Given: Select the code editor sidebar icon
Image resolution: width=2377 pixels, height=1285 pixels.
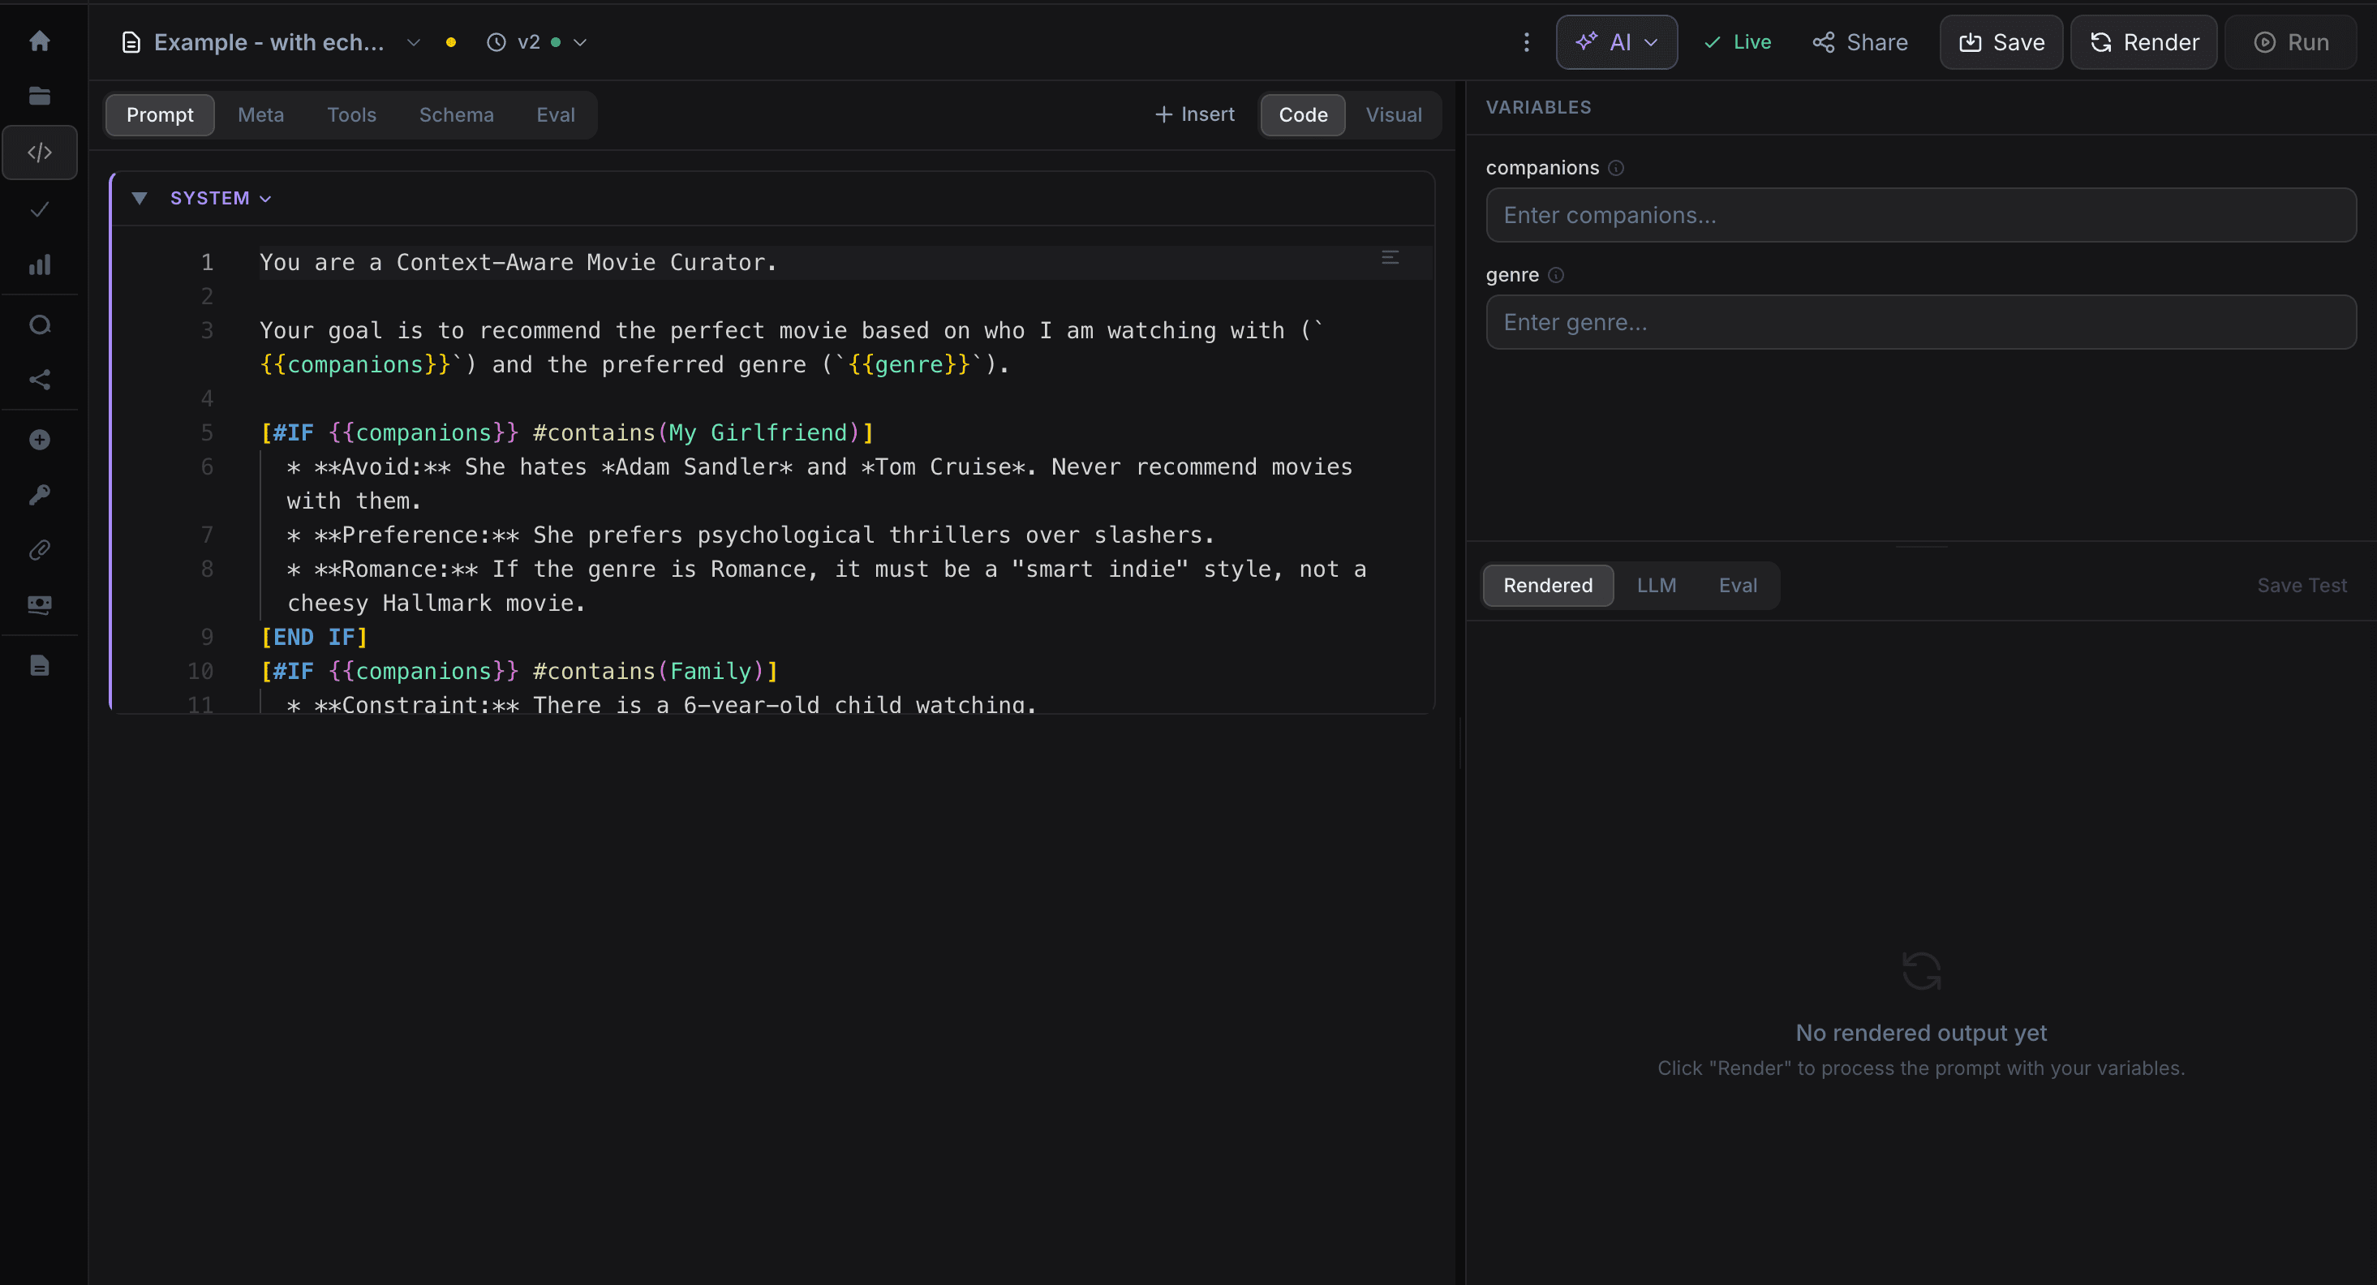Looking at the screenshot, I should 40,153.
